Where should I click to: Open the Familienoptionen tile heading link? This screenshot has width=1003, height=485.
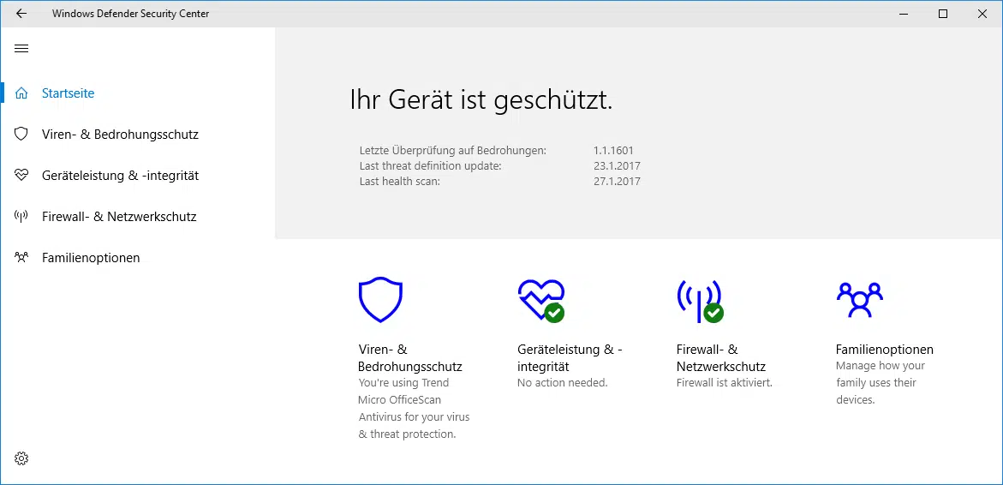point(884,350)
